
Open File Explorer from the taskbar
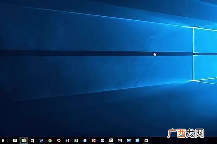(x=23, y=140)
